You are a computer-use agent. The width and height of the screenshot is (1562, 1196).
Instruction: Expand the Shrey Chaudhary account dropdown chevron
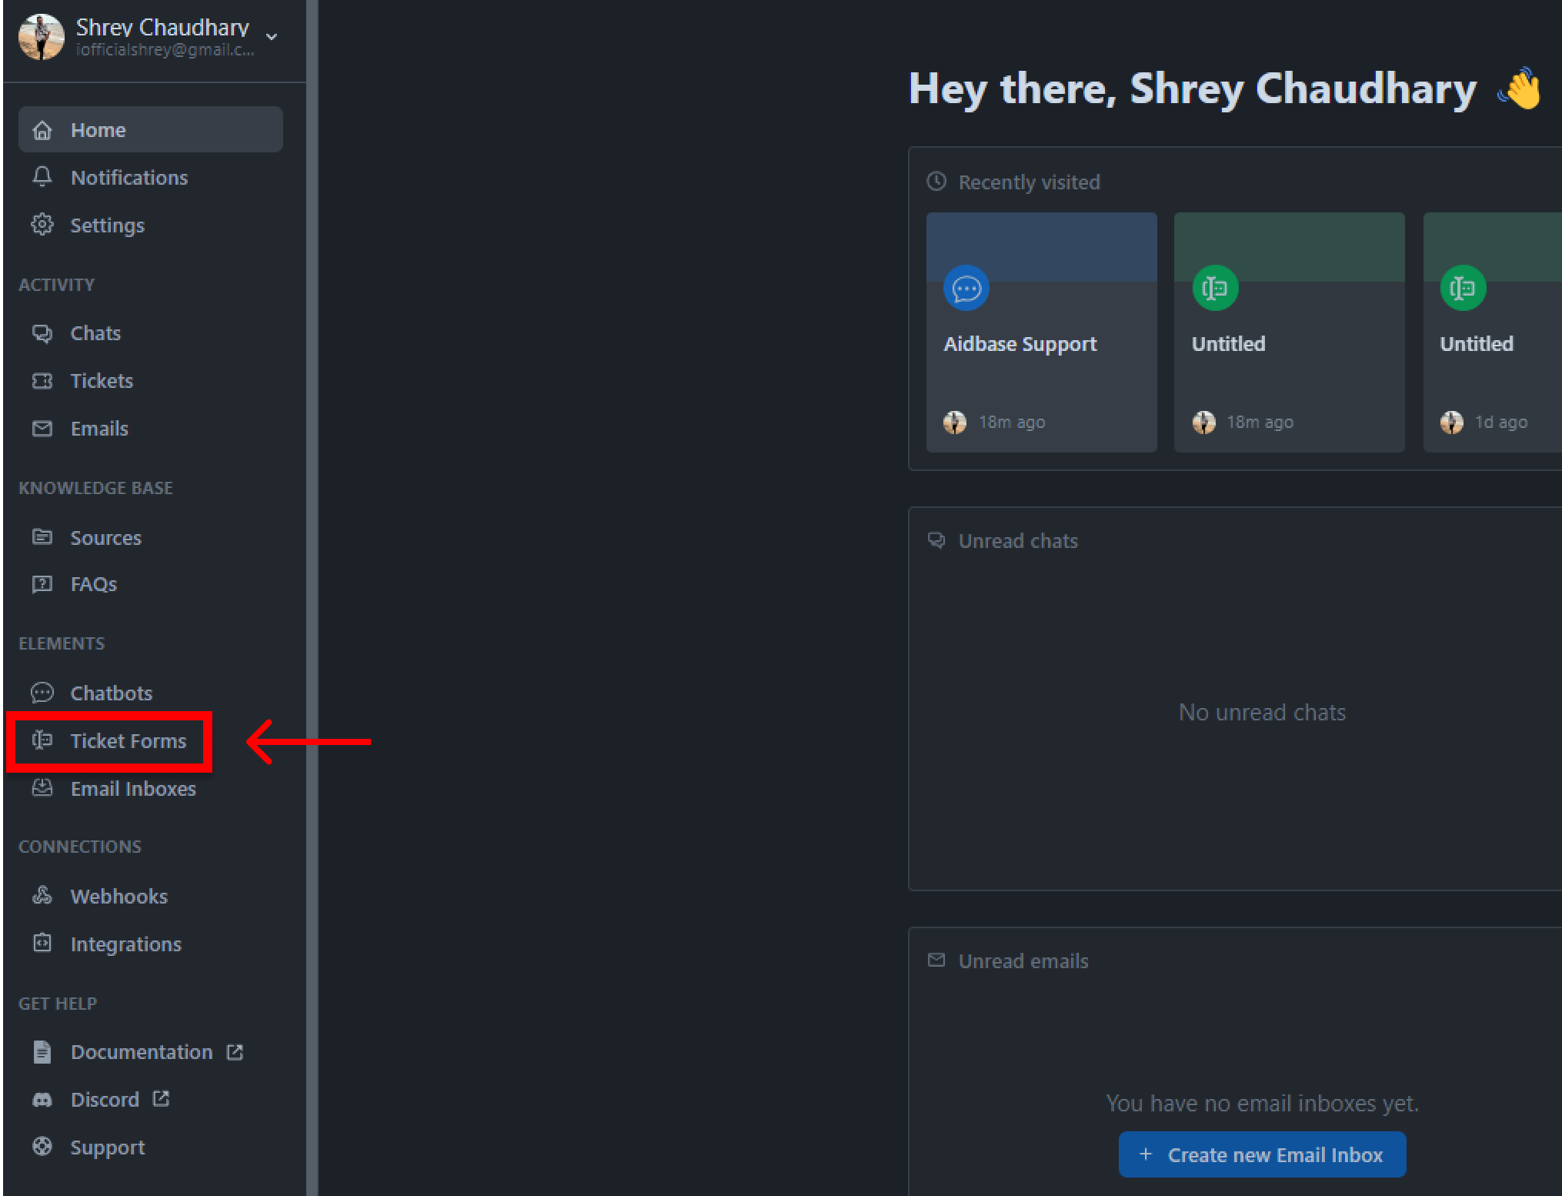(x=272, y=37)
